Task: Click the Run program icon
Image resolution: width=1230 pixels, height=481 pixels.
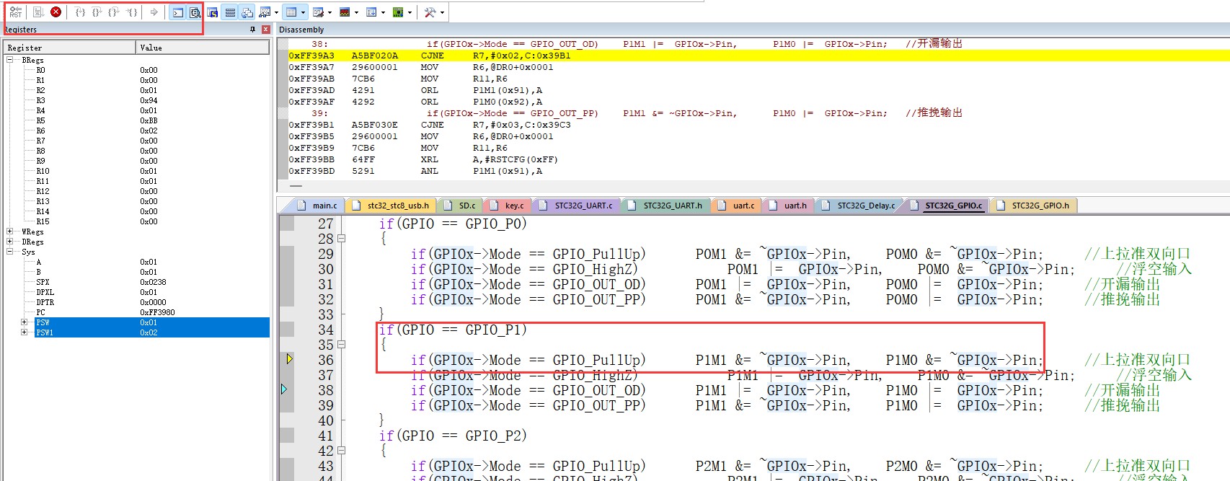Action: coord(38,12)
